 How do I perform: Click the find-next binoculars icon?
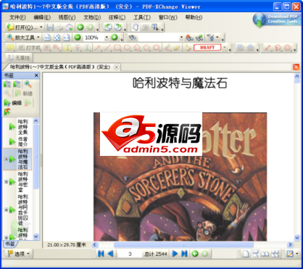tap(199, 38)
